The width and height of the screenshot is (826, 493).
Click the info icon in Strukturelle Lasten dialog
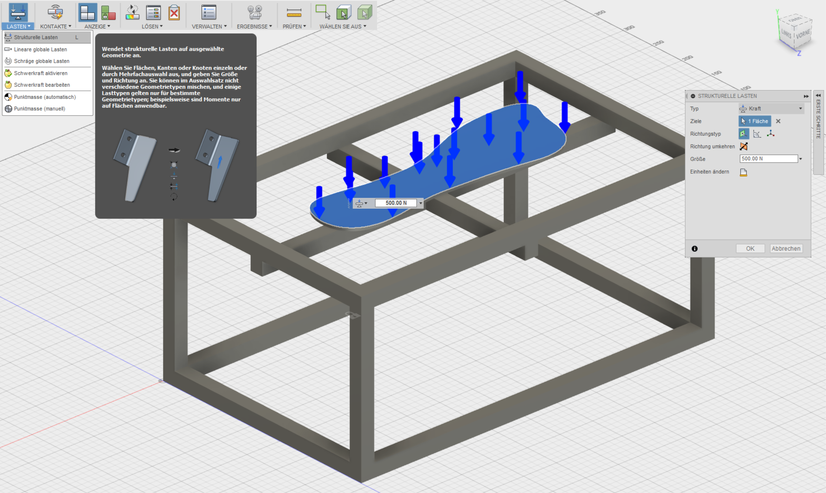coord(695,249)
